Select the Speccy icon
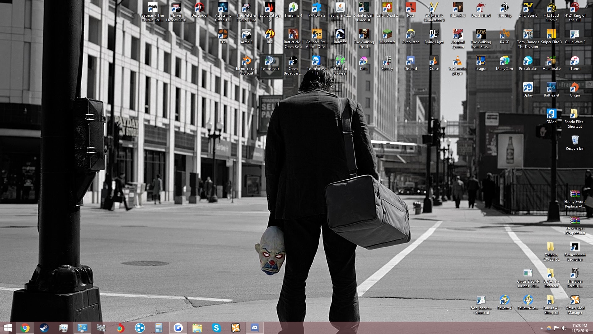Viewport: 593px width, 334px height. (387, 63)
